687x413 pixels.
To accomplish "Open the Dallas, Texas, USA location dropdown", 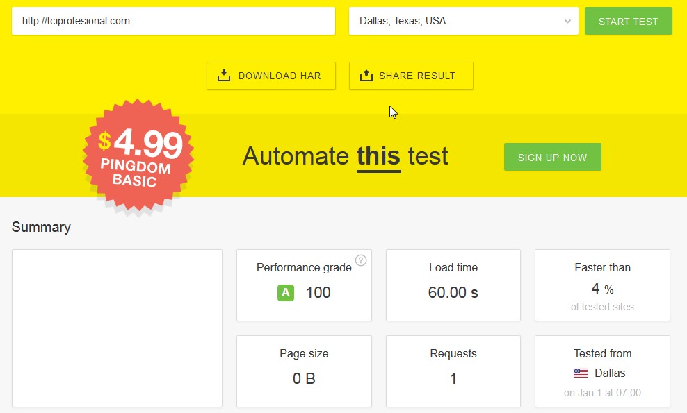I will click(x=464, y=21).
